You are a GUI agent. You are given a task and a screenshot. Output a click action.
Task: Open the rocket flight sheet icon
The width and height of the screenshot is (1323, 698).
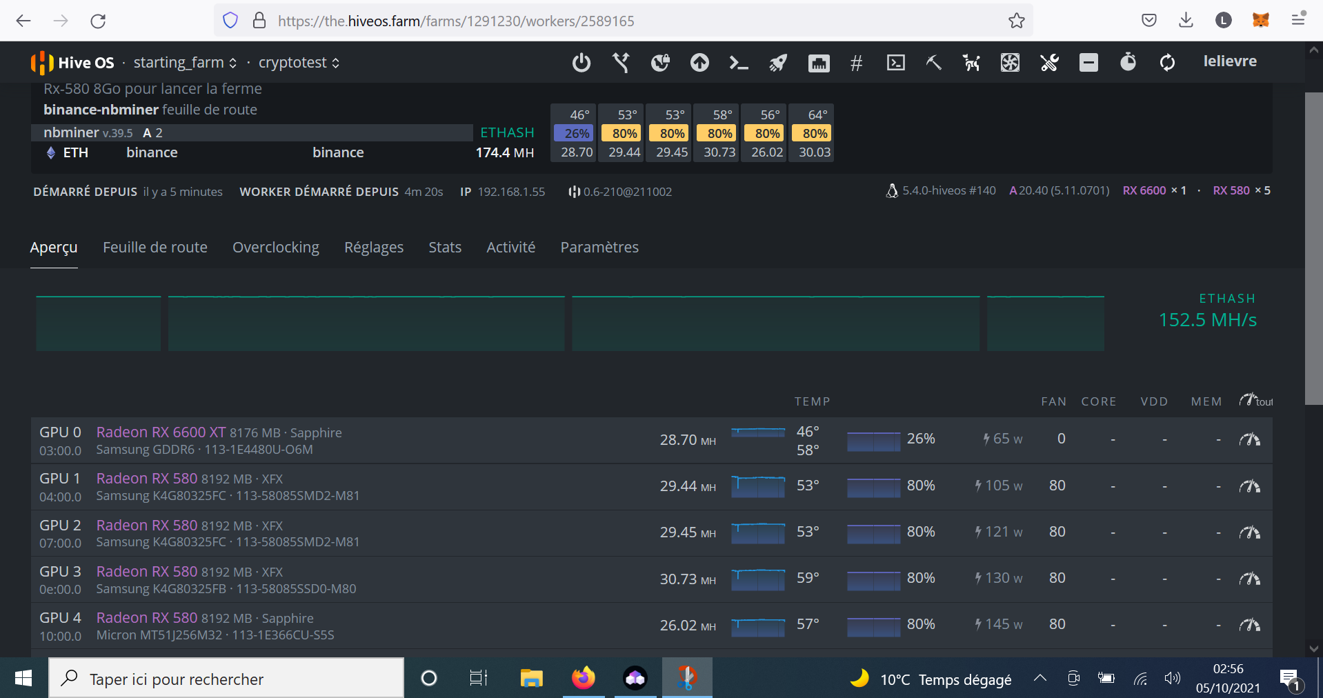pos(778,63)
